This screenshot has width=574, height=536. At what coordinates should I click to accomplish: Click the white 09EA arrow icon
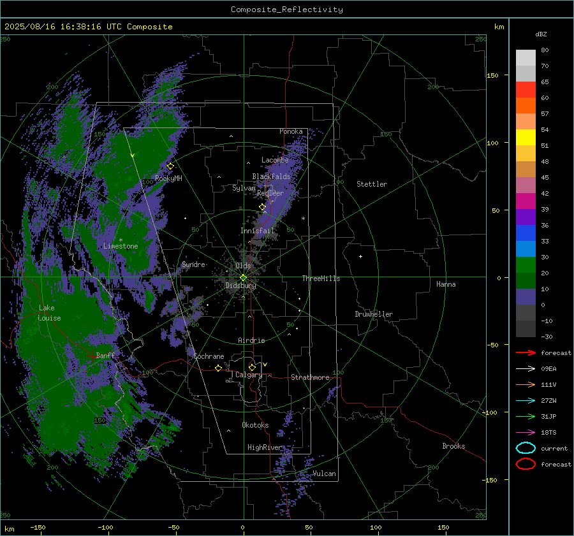(526, 368)
